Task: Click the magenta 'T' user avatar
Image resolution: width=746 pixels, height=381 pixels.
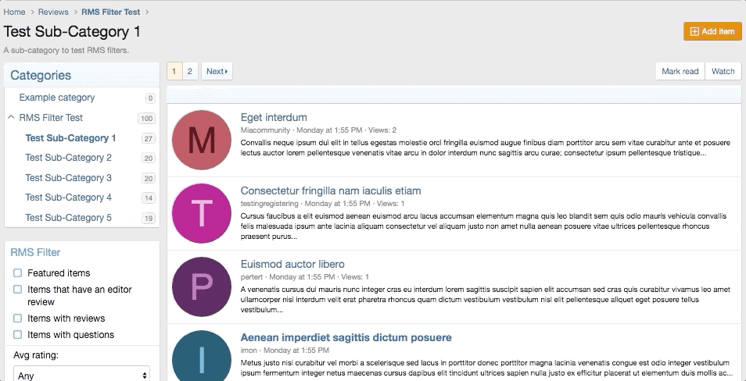Action: (x=202, y=212)
